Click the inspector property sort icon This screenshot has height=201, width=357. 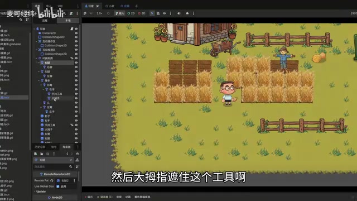click(x=77, y=167)
